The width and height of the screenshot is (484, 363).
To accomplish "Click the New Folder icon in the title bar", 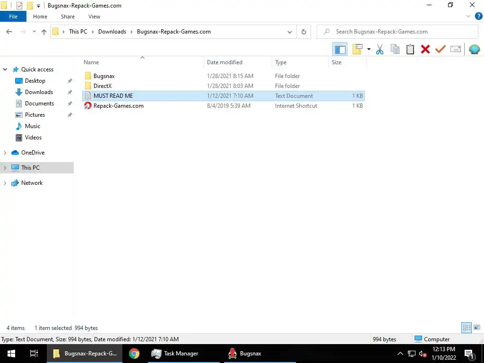I will (x=30, y=6).
